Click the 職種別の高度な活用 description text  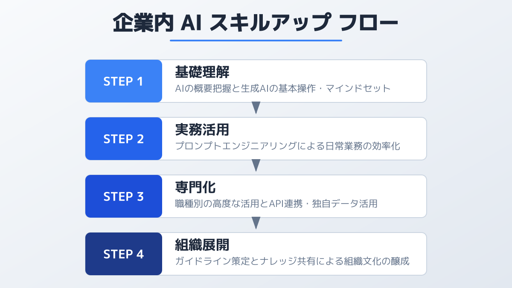(x=276, y=204)
